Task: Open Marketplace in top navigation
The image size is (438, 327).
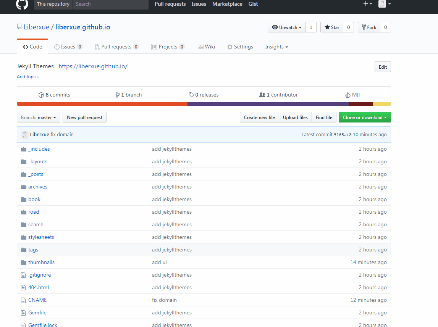Action: pyautogui.click(x=227, y=4)
